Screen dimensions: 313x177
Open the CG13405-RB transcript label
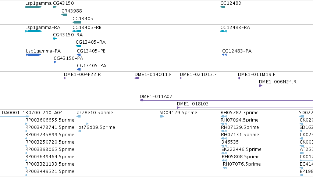[x=87, y=27]
